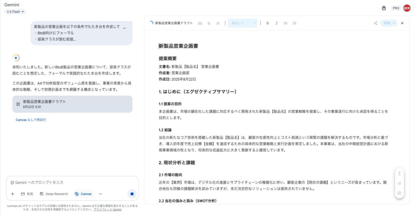Toggle italic formatting in the canvas toolbar
Image resolution: width=415 pixels, height=215 pixels.
click(x=276, y=23)
